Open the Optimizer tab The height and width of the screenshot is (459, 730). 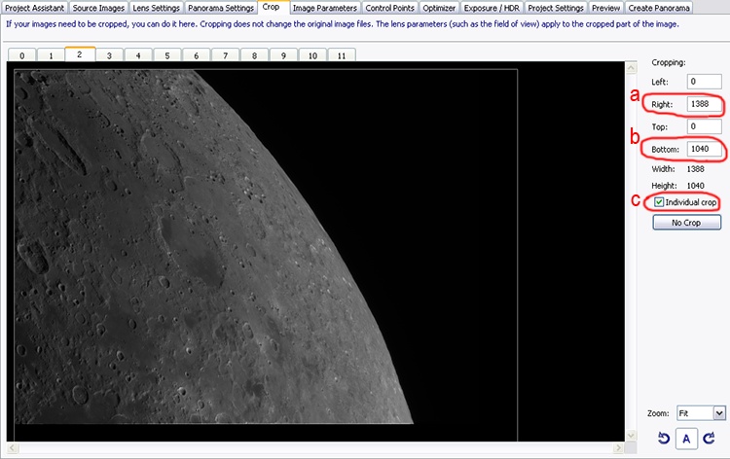point(441,8)
